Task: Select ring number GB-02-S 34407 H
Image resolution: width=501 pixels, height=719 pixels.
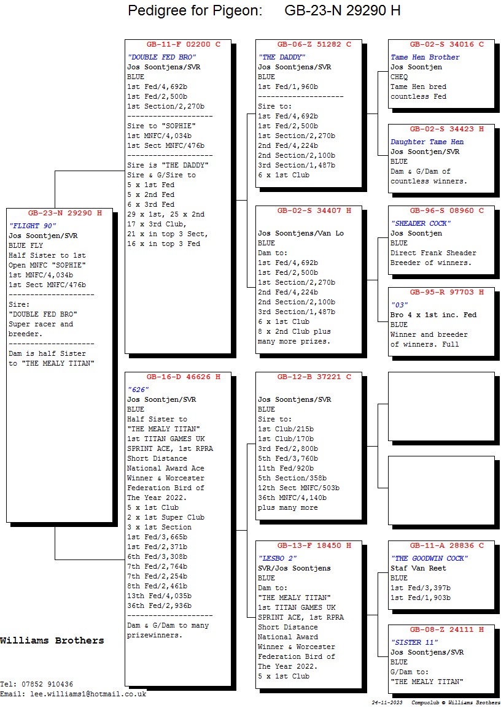Action: [309, 211]
